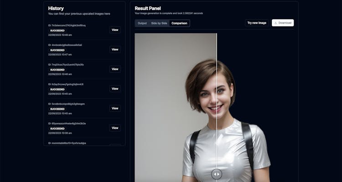Select the Side by Side tab
342x182 pixels.
tap(159, 23)
